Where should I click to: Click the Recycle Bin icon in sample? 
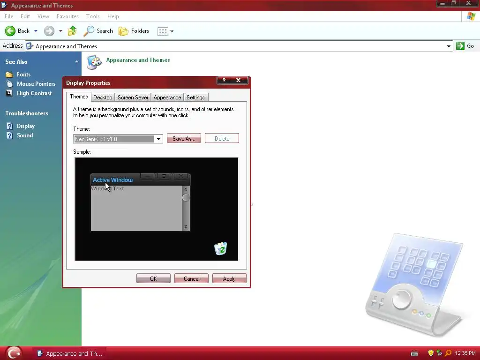coord(220,248)
